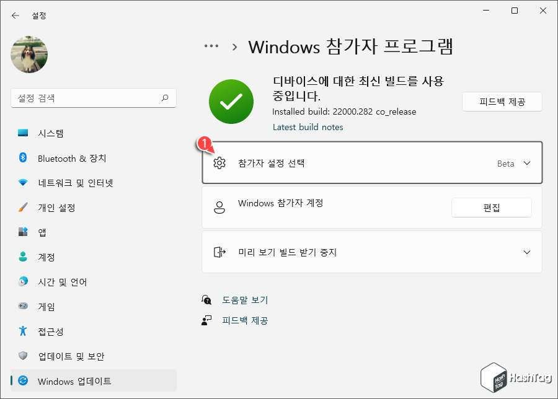The height and width of the screenshot is (399, 558).
Task: Click 편집 next to Windows 참가자 계정
Action: pos(491,207)
